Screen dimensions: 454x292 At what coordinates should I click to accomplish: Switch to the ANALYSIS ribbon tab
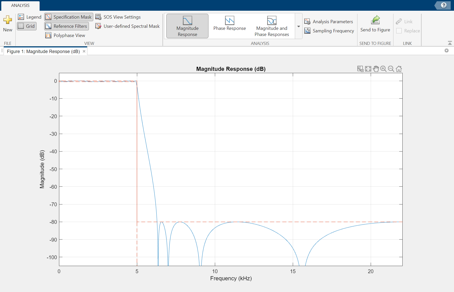(20, 6)
